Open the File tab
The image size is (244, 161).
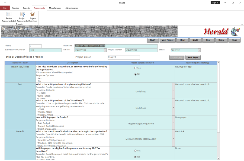coord(5,8)
